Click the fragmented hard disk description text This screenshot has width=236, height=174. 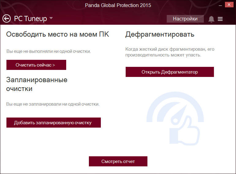point(170,52)
